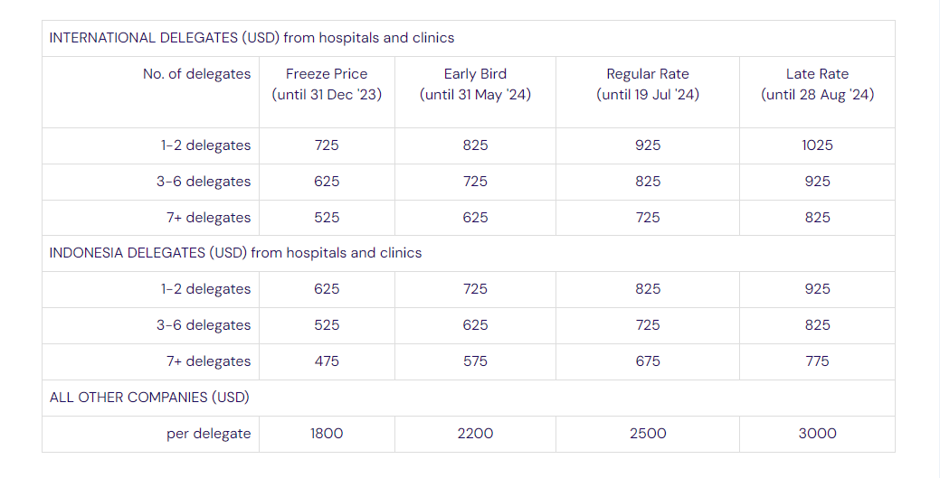Click the No. of delegates header cell
Image resolution: width=940 pixels, height=478 pixels.
point(196,74)
